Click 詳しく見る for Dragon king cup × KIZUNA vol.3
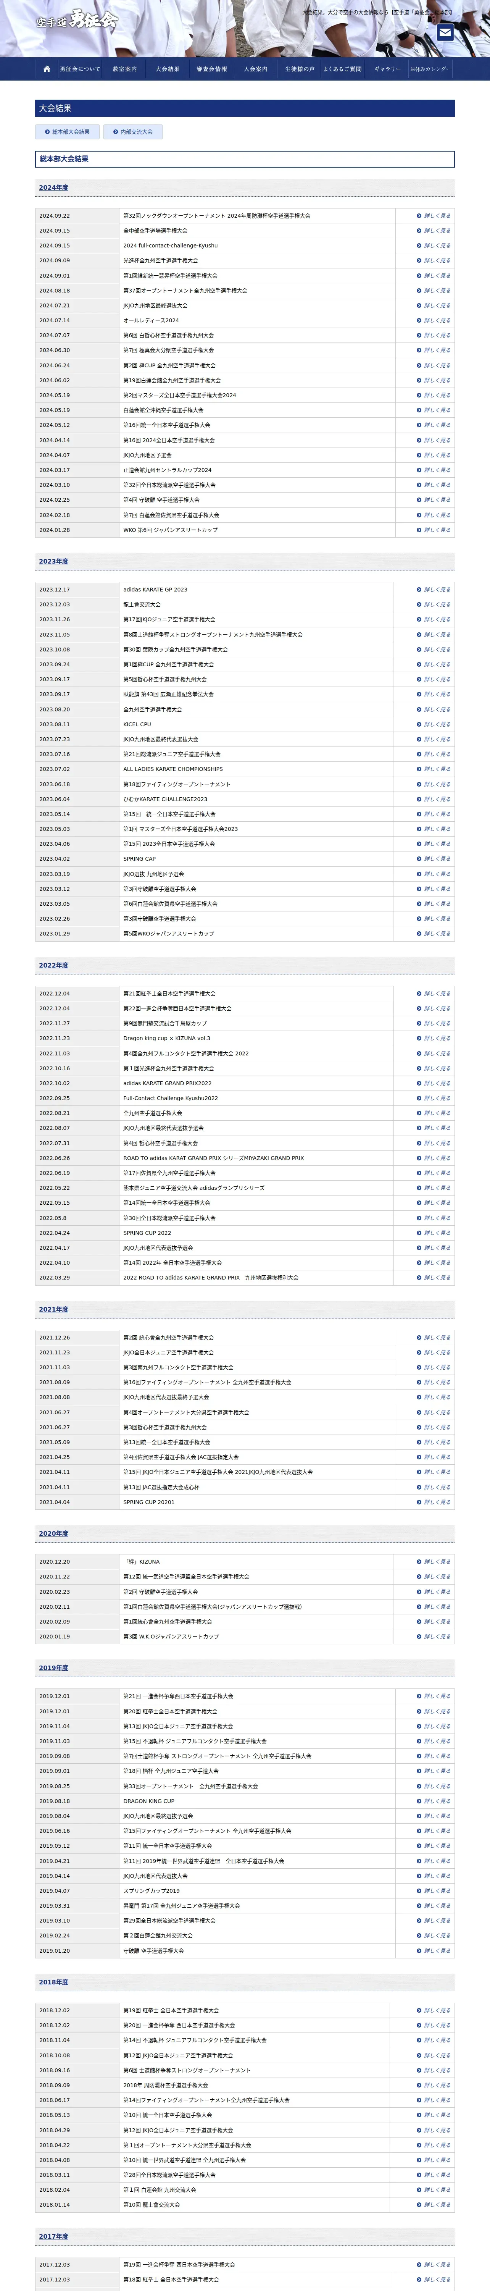The width and height of the screenshot is (490, 2291). coord(434,1038)
